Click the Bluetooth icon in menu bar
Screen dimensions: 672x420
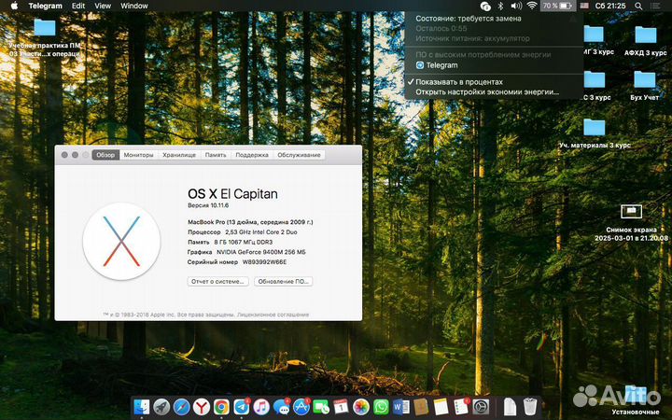[500, 6]
